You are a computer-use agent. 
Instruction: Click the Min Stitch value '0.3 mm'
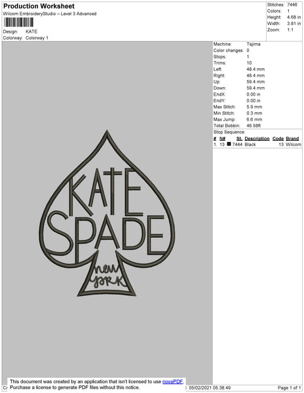[x=254, y=113]
